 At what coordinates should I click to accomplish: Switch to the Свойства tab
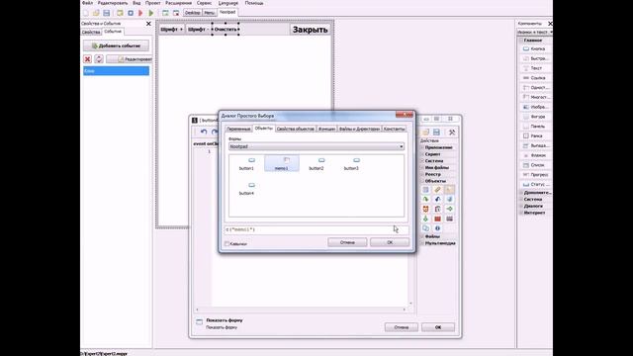[91, 32]
